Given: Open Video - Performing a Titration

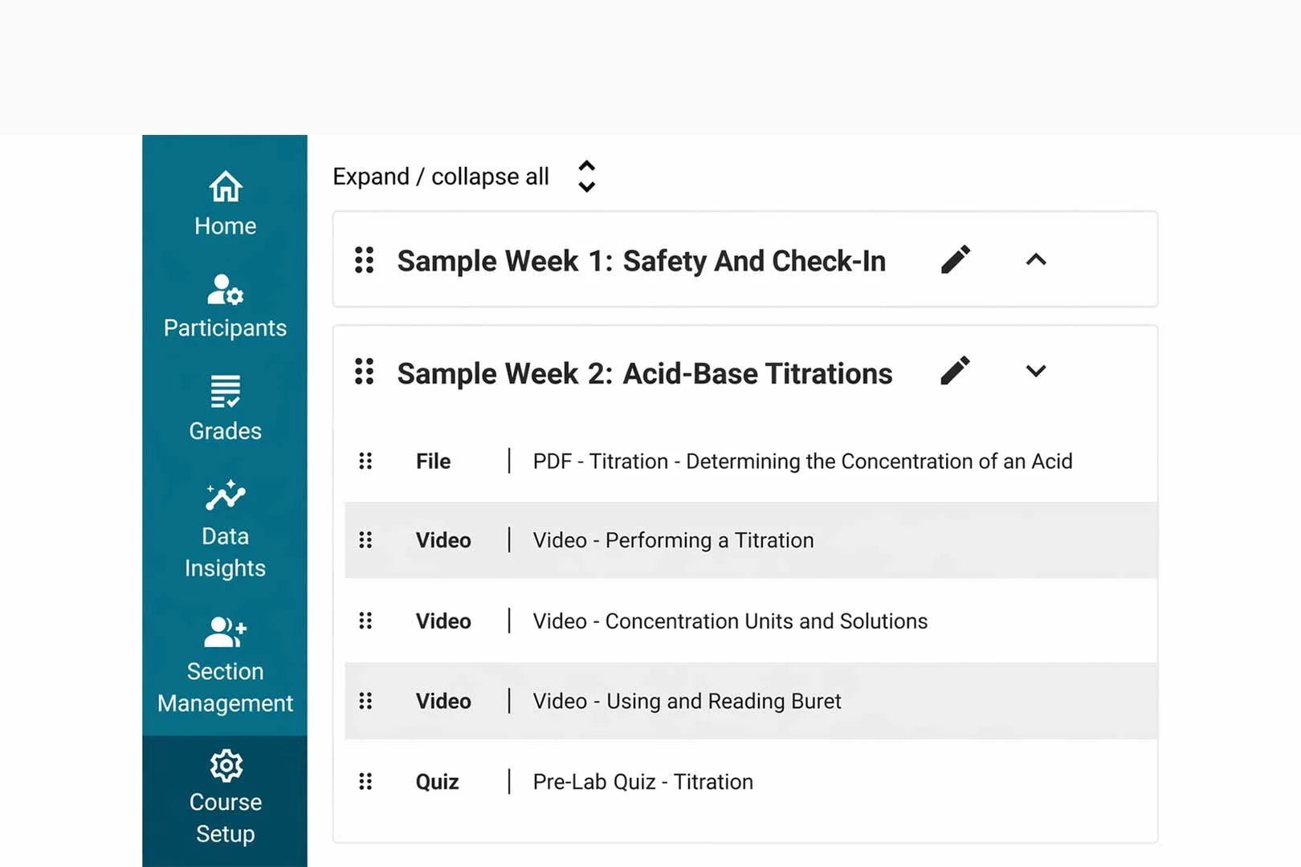Looking at the screenshot, I should click(674, 540).
